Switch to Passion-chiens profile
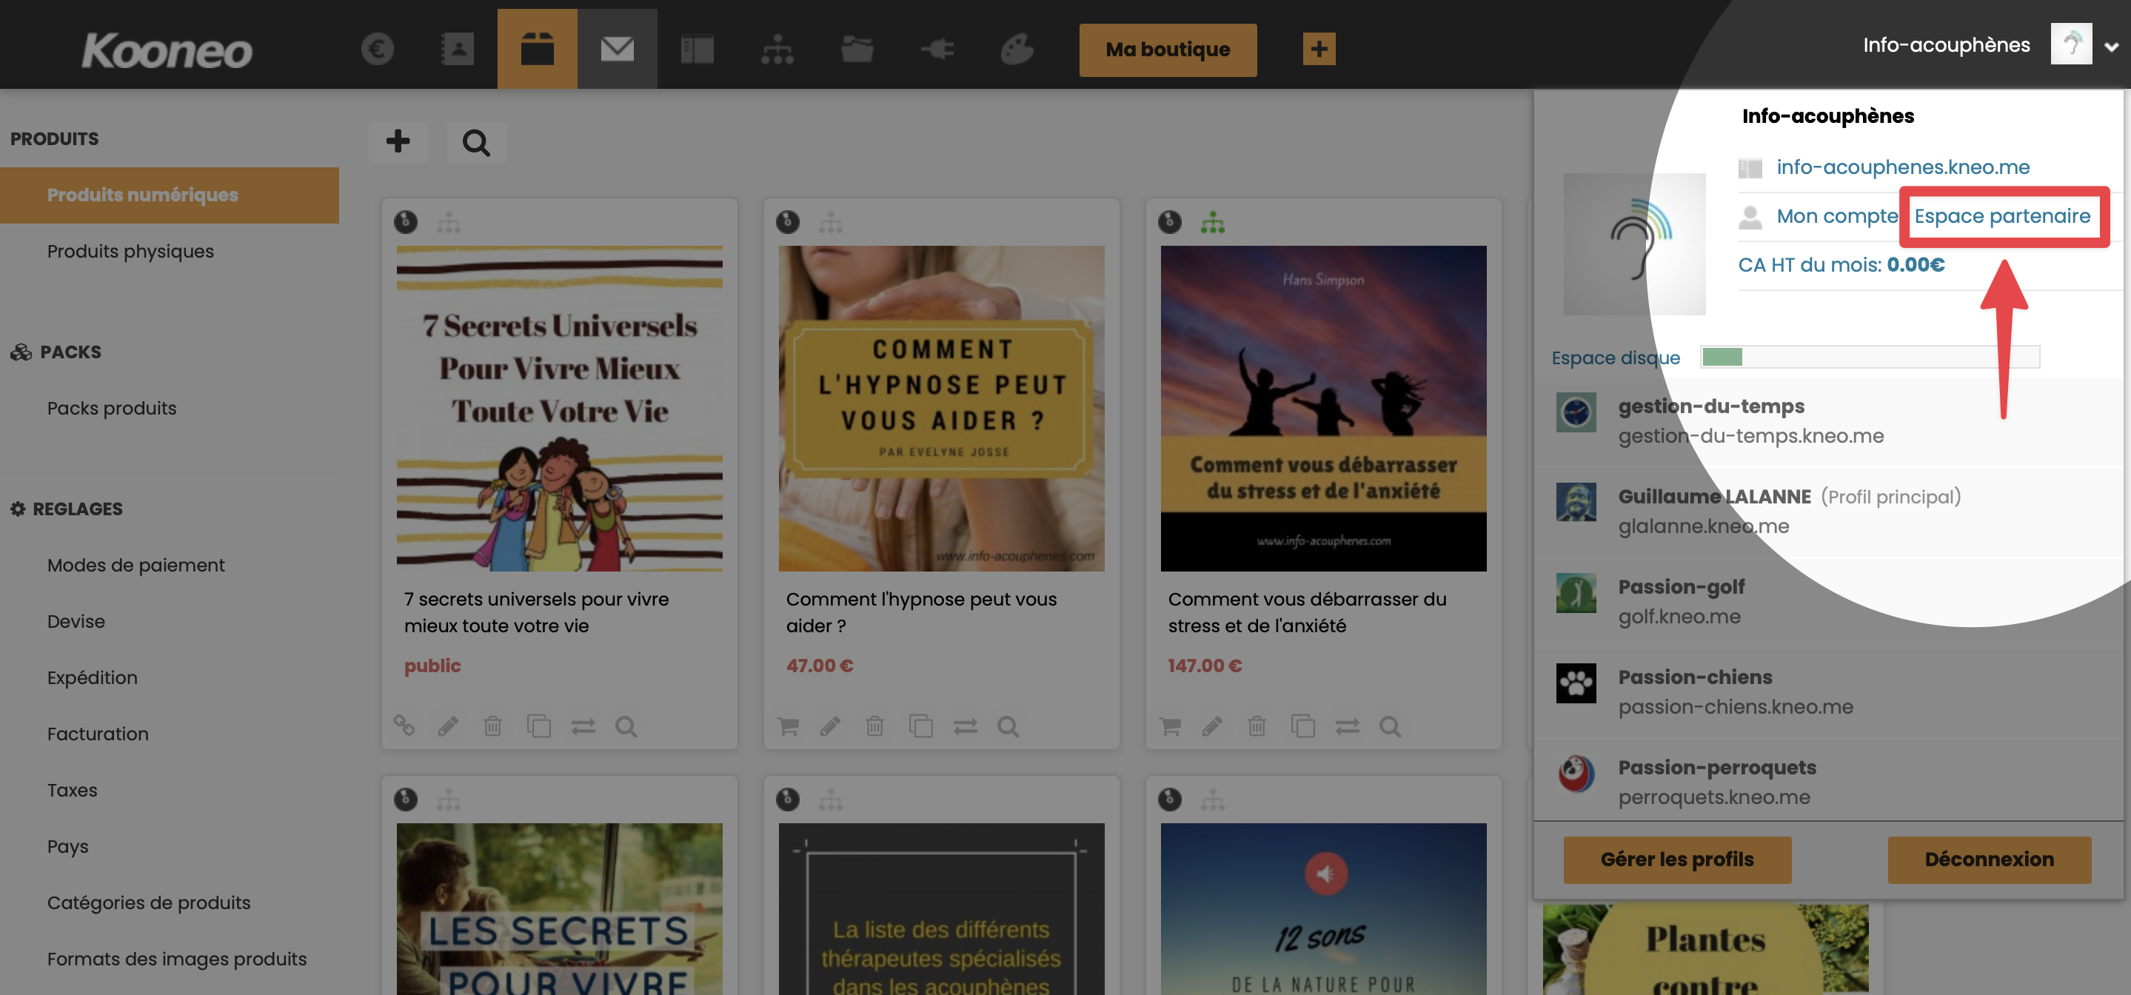2131x995 pixels. (x=1828, y=691)
